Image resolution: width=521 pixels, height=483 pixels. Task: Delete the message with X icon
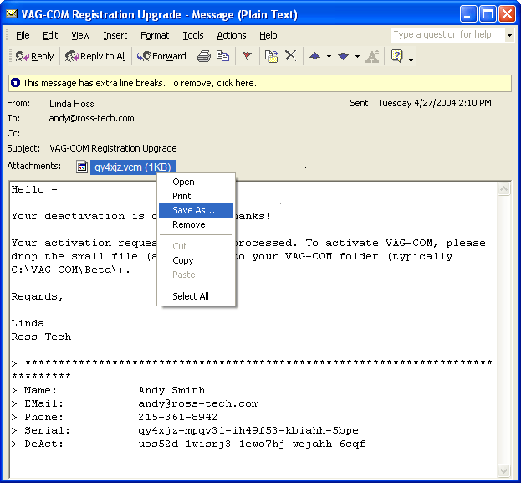[291, 56]
